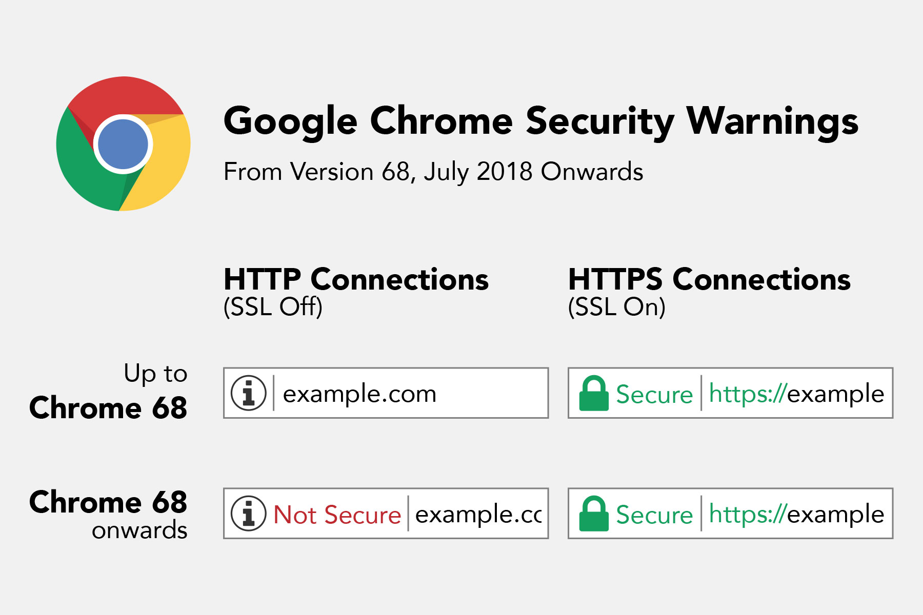This screenshot has width=923, height=615.
Task: Click the example.com address text
Action: click(359, 394)
